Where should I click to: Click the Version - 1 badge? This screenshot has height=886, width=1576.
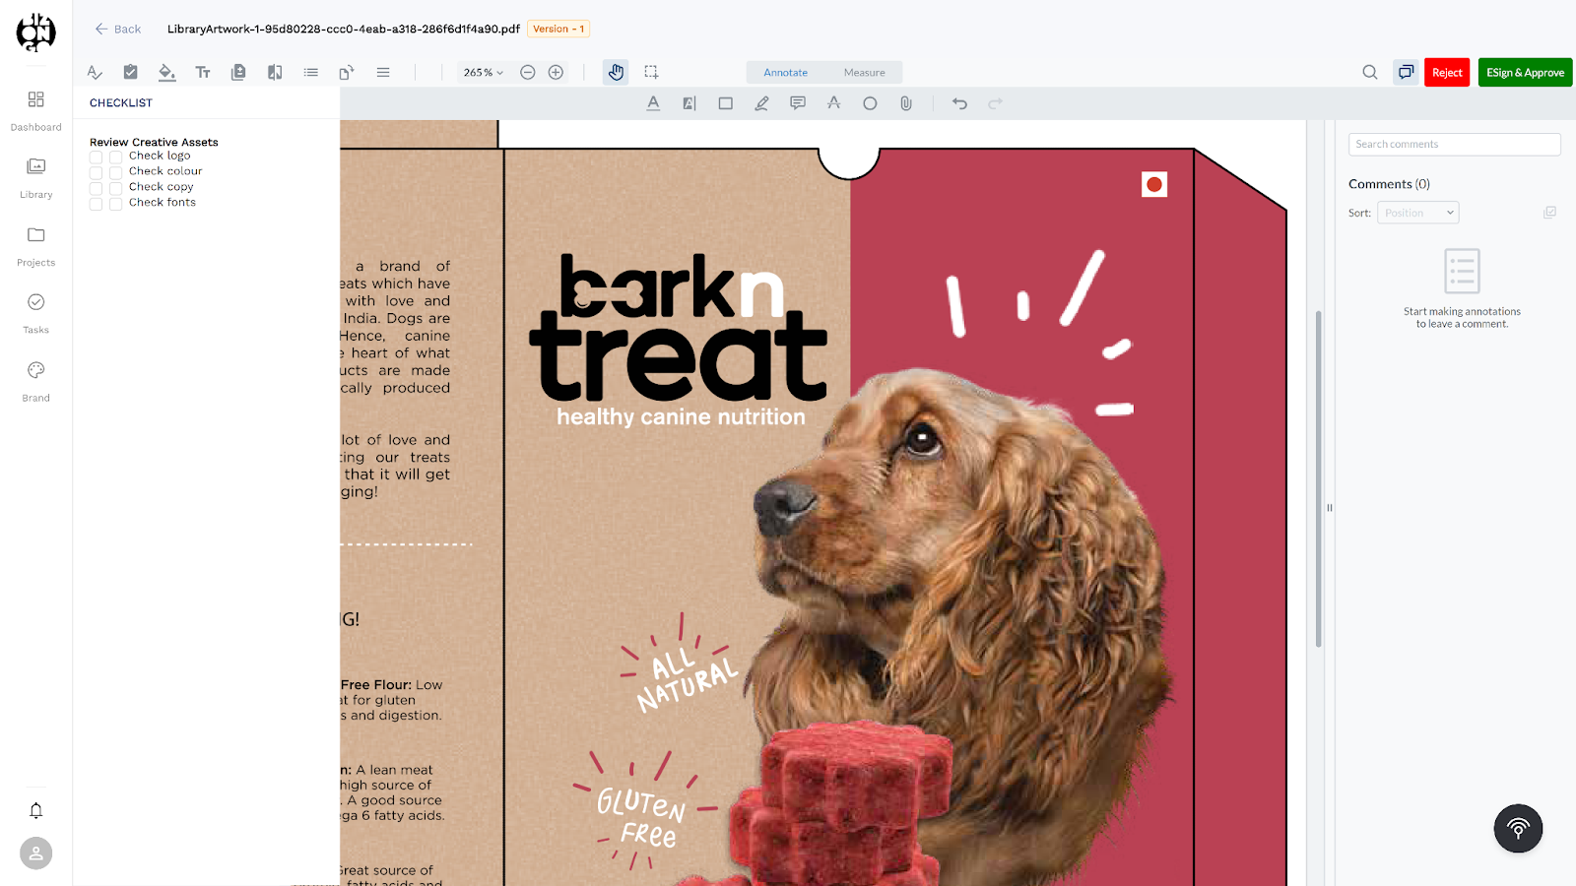click(x=558, y=29)
